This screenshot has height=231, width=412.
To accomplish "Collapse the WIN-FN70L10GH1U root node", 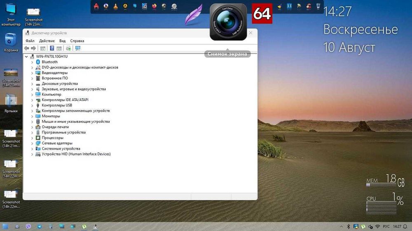I will [26, 57].
